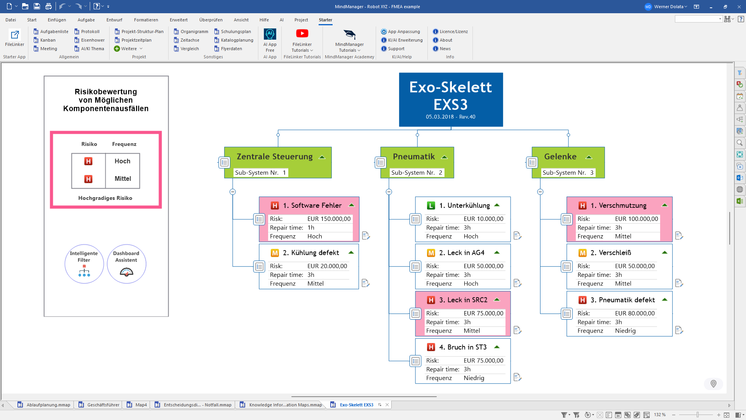Adjust the zoom slider in status bar

[697, 415]
